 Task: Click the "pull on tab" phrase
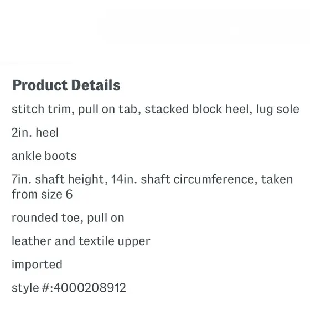pyautogui.click(x=108, y=110)
